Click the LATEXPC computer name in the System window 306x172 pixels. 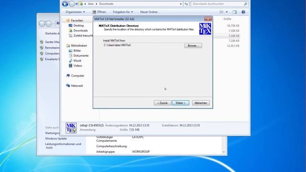pyautogui.click(x=138, y=137)
